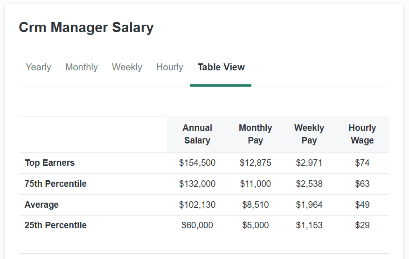Select the $74 top earners hourly cell
Screen dimensions: 409x259
(362, 163)
